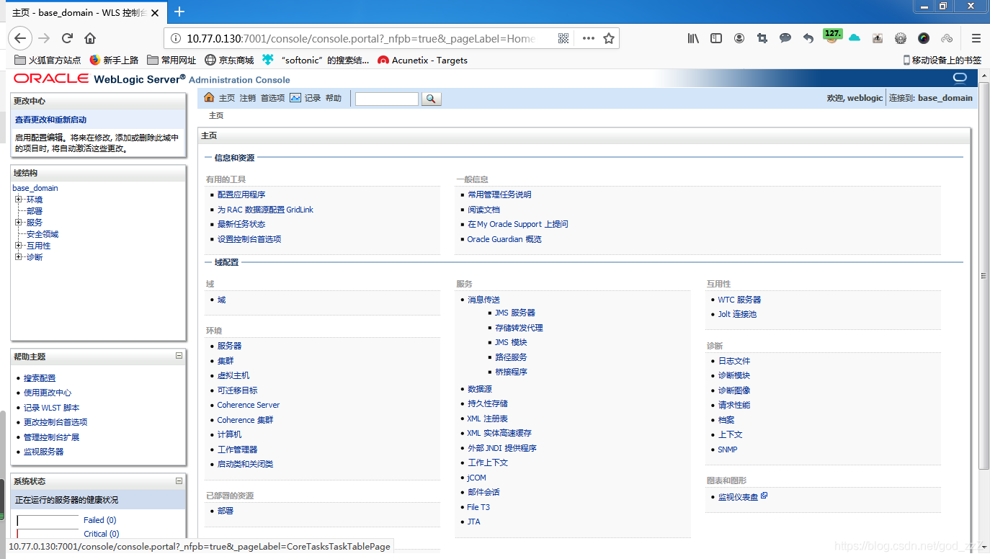The image size is (990, 559).
Task: Expand the 服务 tree node
Action: [x=19, y=223]
